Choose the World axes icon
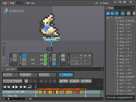 pyautogui.click(x=54, y=64)
